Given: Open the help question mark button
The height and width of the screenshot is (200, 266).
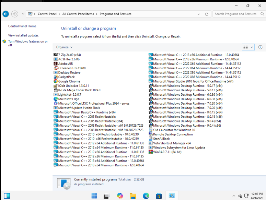Looking at the screenshot, I should 260,47.
